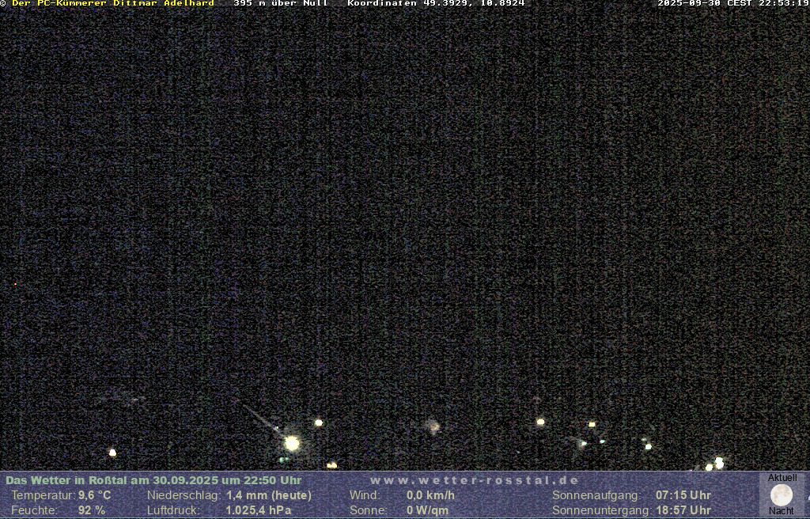This screenshot has height=519, width=810.
Task: Click the Sonnenaufgang 07:15 Uhr time
Action: (683, 495)
